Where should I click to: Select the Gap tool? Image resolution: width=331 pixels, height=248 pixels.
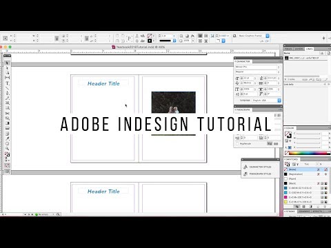coord(7,78)
